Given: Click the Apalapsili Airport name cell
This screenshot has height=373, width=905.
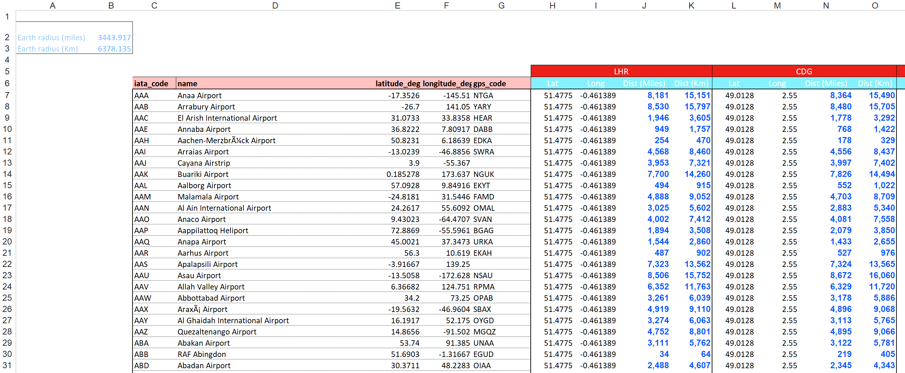Looking at the screenshot, I should click(275, 264).
